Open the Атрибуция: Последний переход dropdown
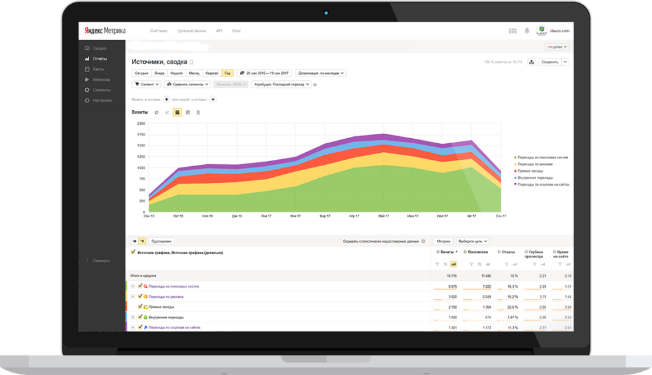The image size is (652, 375). point(281,84)
